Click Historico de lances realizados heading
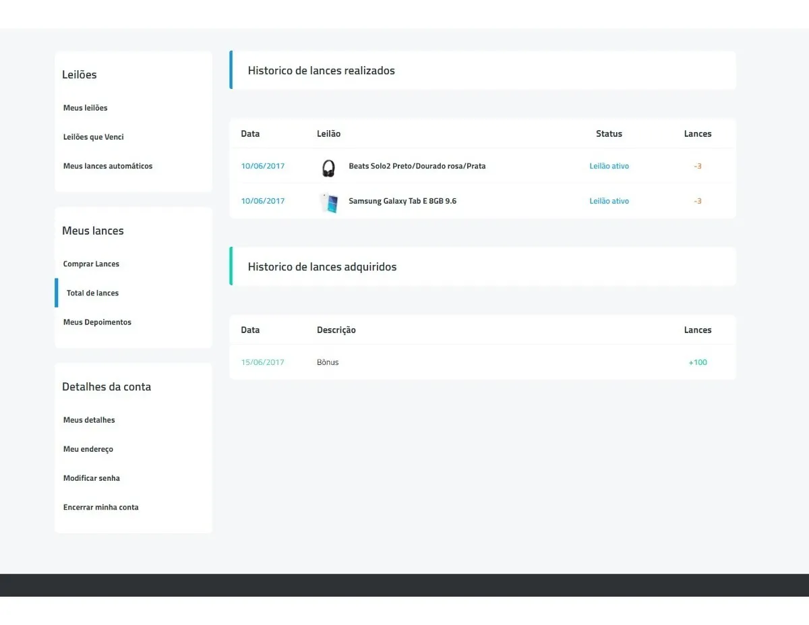Image resolution: width=809 pixels, height=625 pixels. (x=322, y=70)
